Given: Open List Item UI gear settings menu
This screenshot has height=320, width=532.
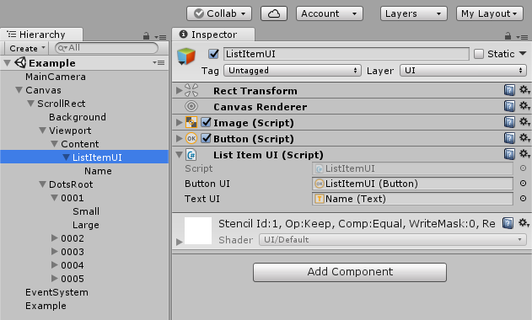Looking at the screenshot, I should tap(524, 154).
